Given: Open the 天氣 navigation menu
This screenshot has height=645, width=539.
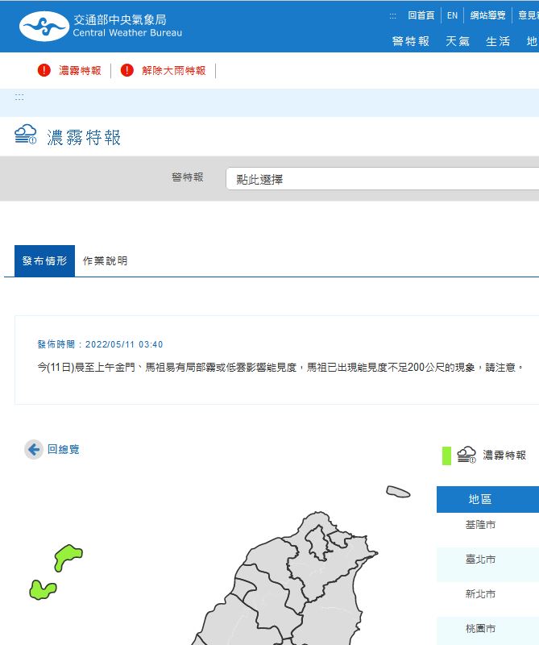Looking at the screenshot, I should click(458, 41).
